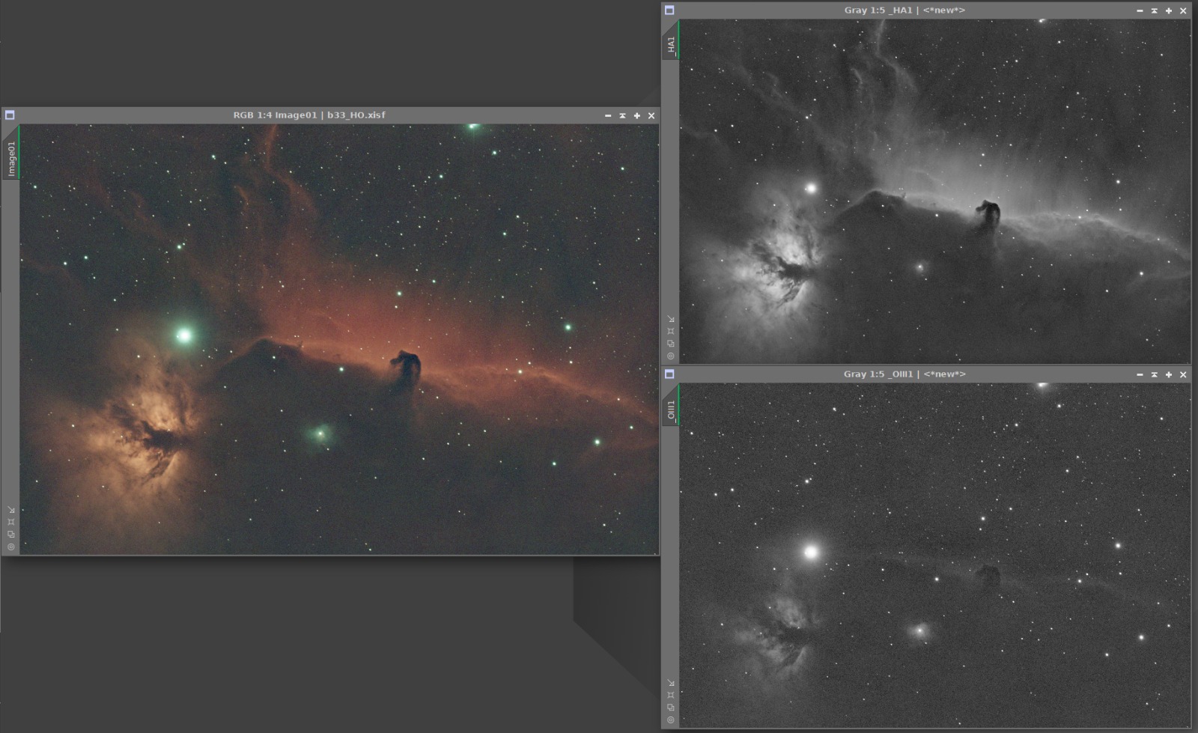The image size is (1198, 733).
Task: Click the concentric circle icon in Image01's side panel
Action: pyautogui.click(x=10, y=547)
